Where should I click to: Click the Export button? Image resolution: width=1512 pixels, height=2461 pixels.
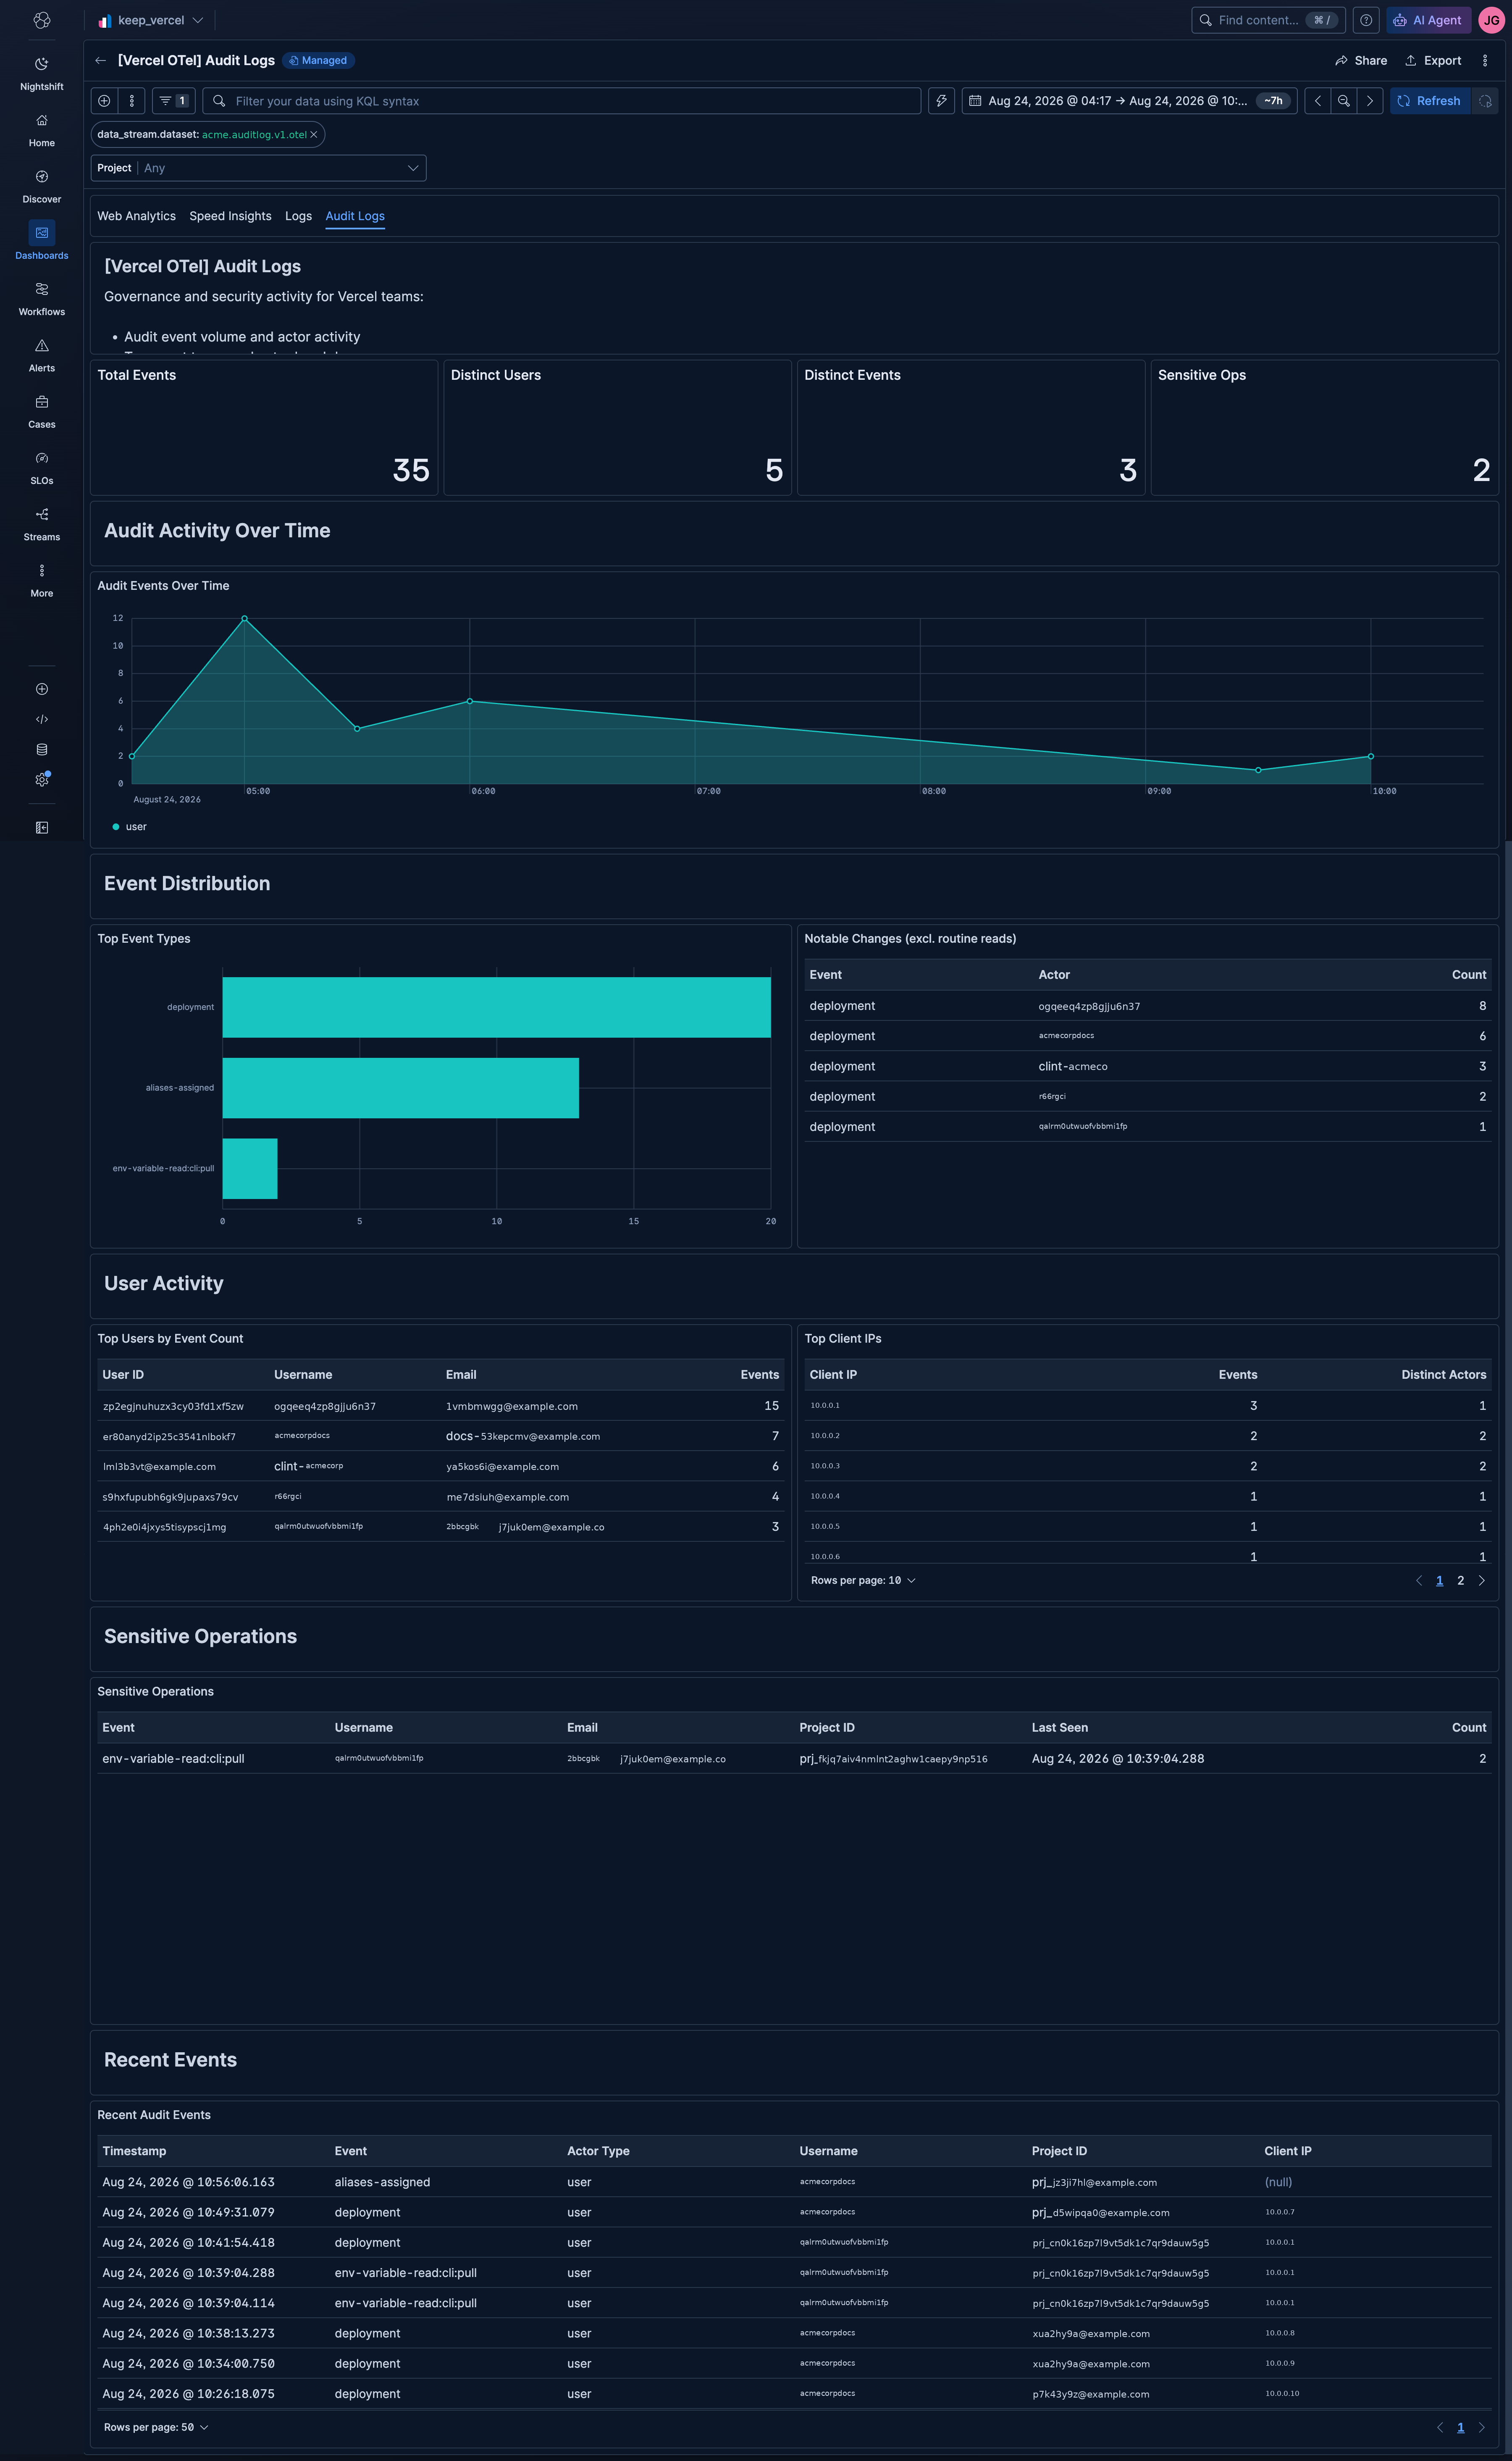coord(1433,60)
